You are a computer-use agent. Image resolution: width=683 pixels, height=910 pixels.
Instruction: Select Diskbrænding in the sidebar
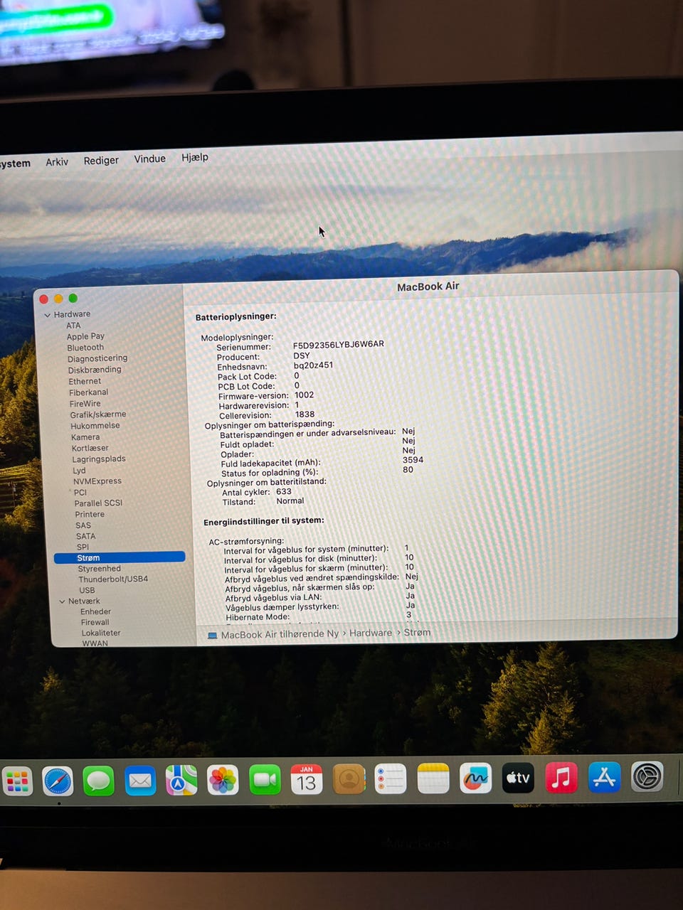click(x=95, y=370)
